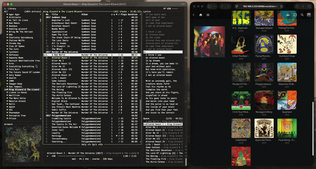Click the Jellyfin page scrollbar thumb
The width and height of the screenshot is (316, 169).
313,128
